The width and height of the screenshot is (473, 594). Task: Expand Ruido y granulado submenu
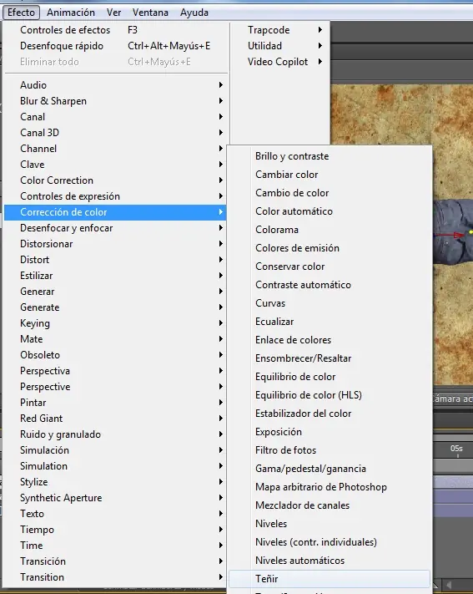click(115, 434)
